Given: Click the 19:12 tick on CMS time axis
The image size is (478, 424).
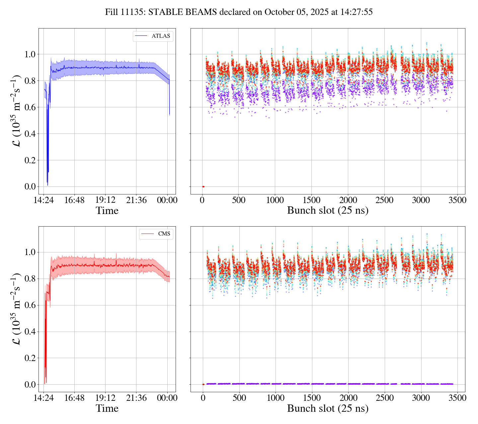Looking at the screenshot, I should (x=105, y=398).
